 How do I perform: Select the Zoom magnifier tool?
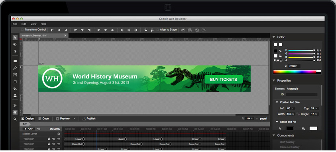[15, 119]
